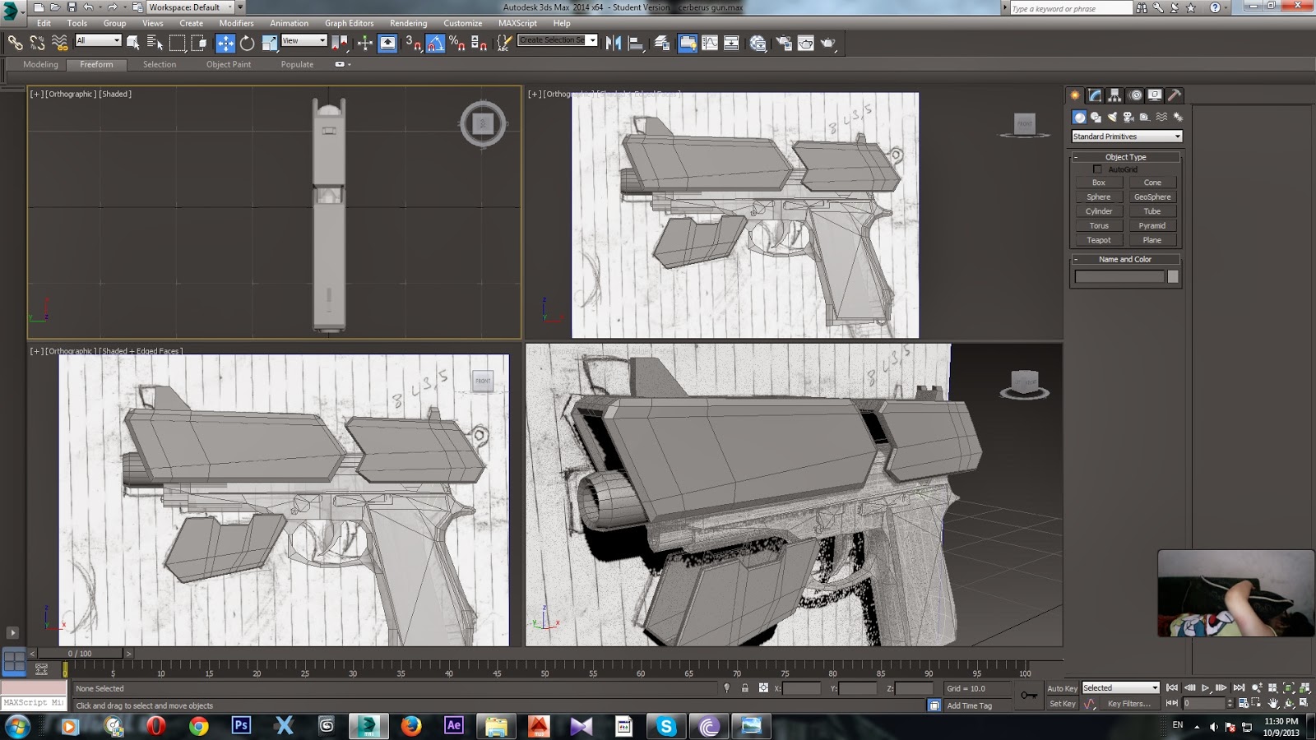Select the Space Warps creation category
The height and width of the screenshot is (740, 1316).
click(1161, 117)
